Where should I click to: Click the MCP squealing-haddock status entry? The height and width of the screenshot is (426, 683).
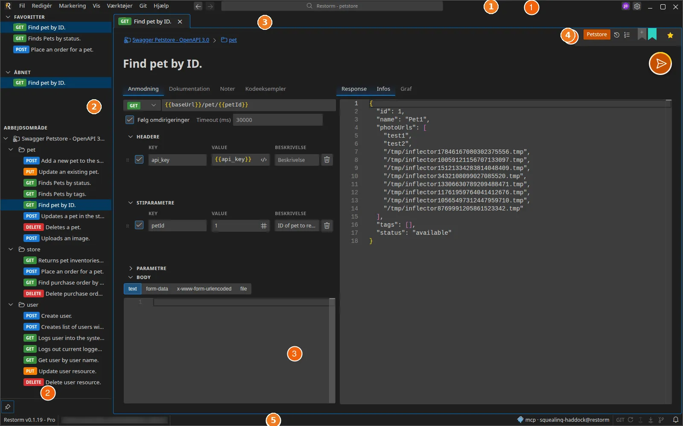click(563, 420)
